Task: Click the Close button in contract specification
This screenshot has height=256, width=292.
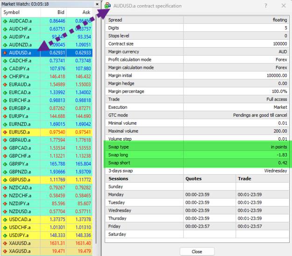Action: click(x=197, y=251)
